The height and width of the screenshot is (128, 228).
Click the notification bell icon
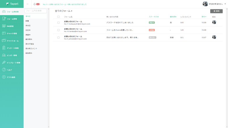(x=34, y=4)
